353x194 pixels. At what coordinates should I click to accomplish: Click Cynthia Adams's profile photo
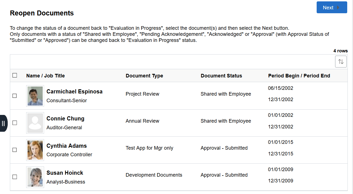coord(35,150)
